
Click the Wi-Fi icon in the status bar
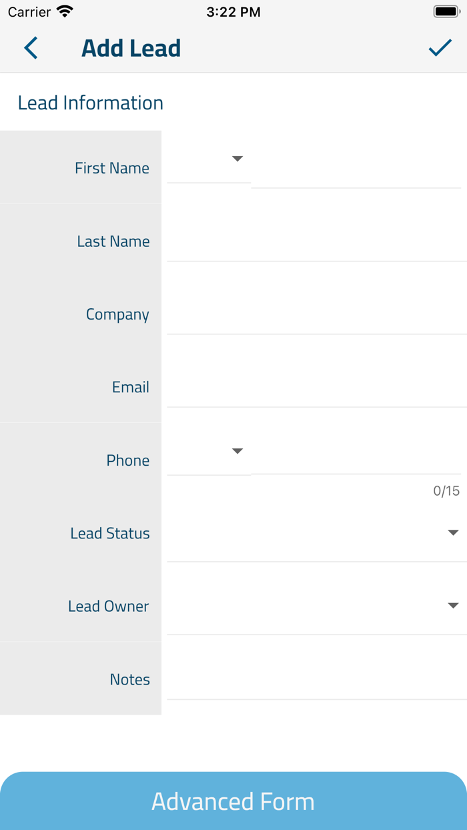pos(64,11)
